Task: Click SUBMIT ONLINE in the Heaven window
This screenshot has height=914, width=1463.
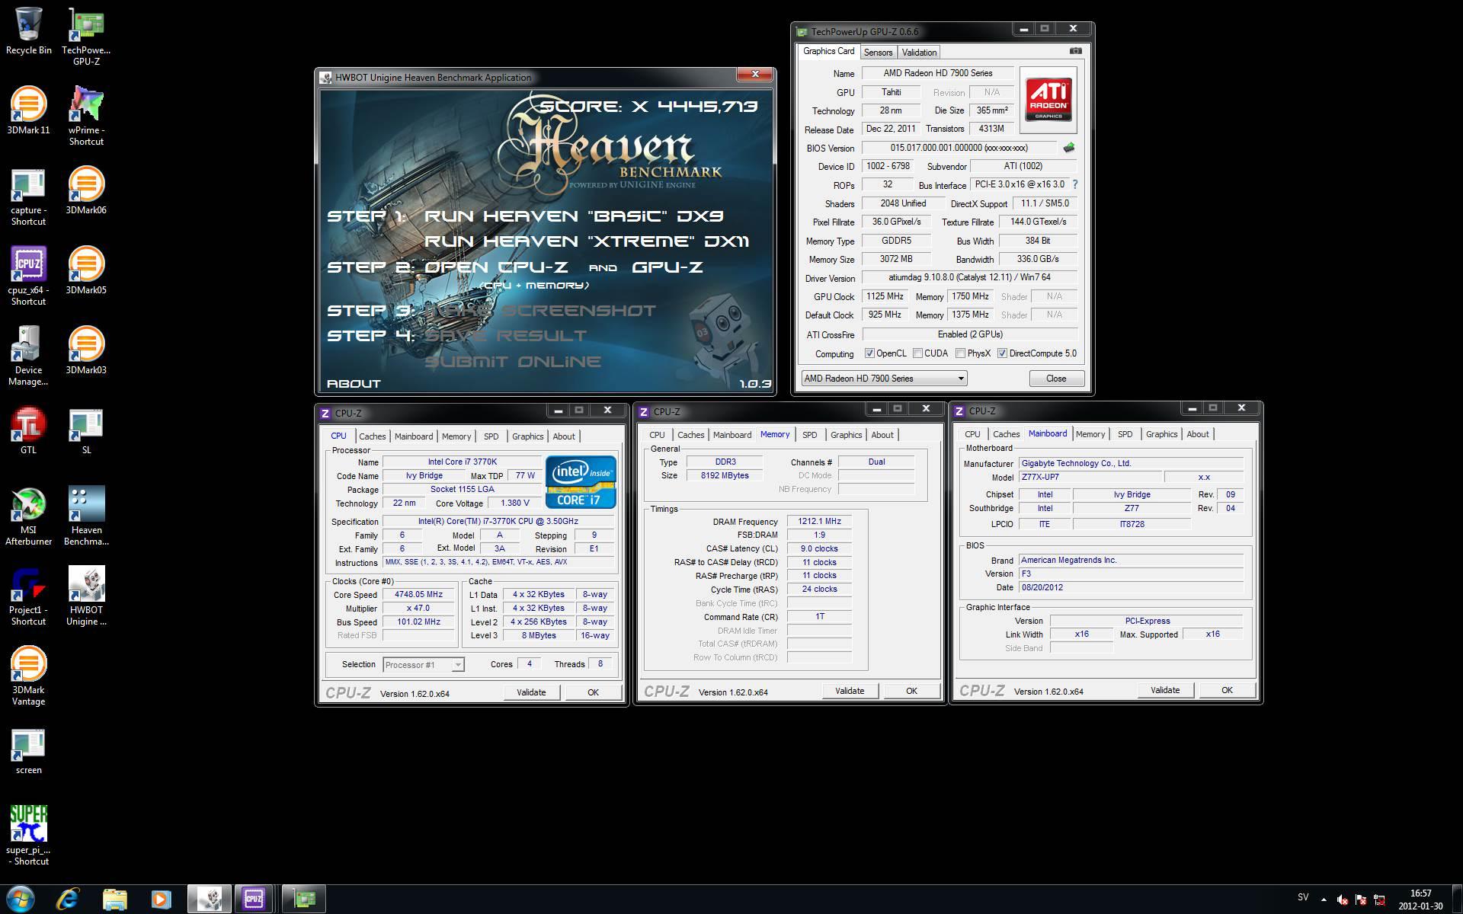Action: click(x=513, y=362)
